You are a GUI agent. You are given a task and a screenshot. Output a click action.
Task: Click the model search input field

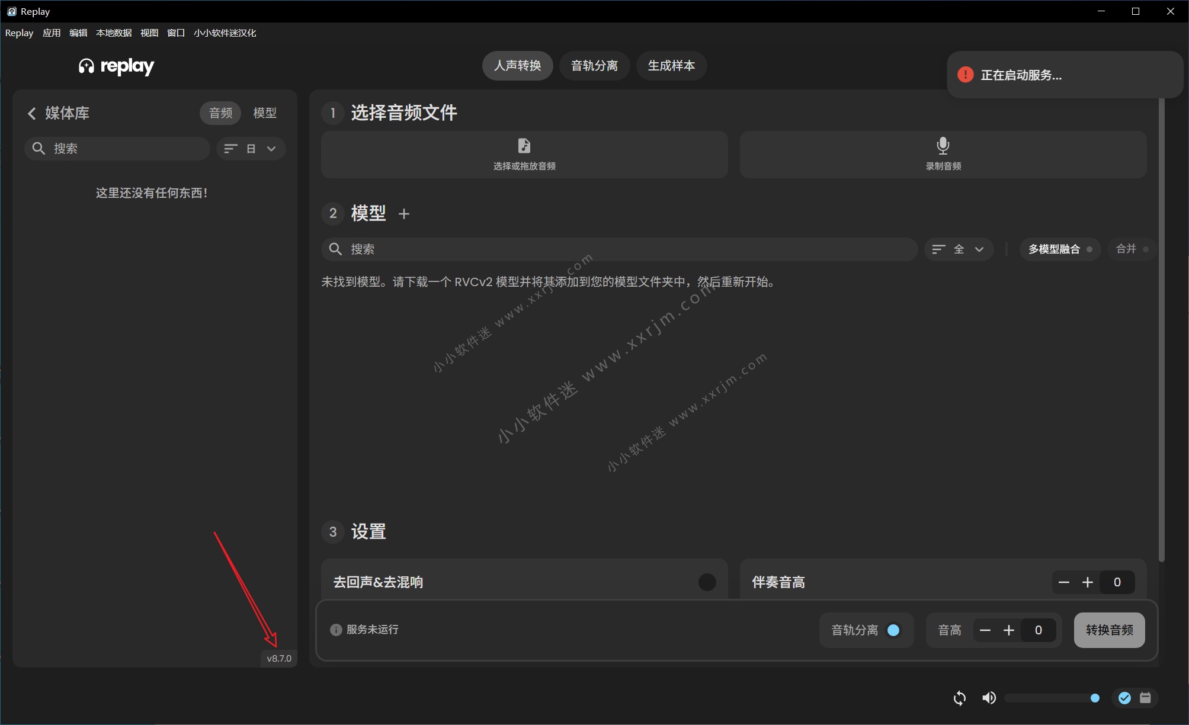(x=619, y=249)
